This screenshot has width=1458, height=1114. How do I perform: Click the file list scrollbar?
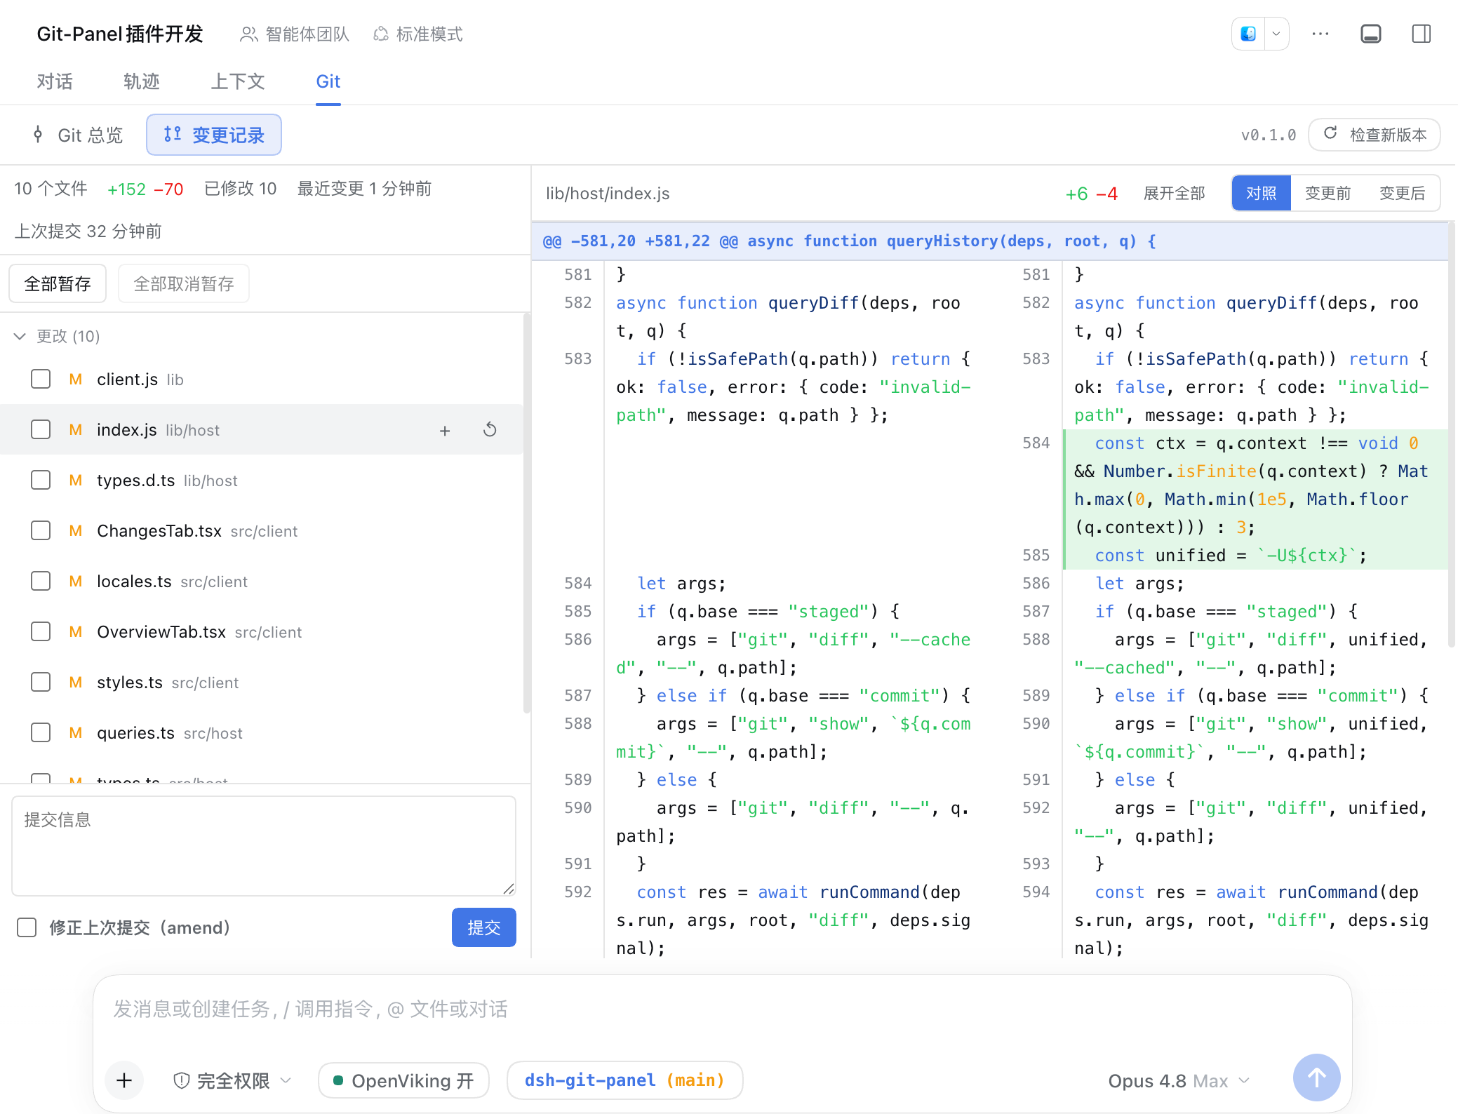pos(526,512)
